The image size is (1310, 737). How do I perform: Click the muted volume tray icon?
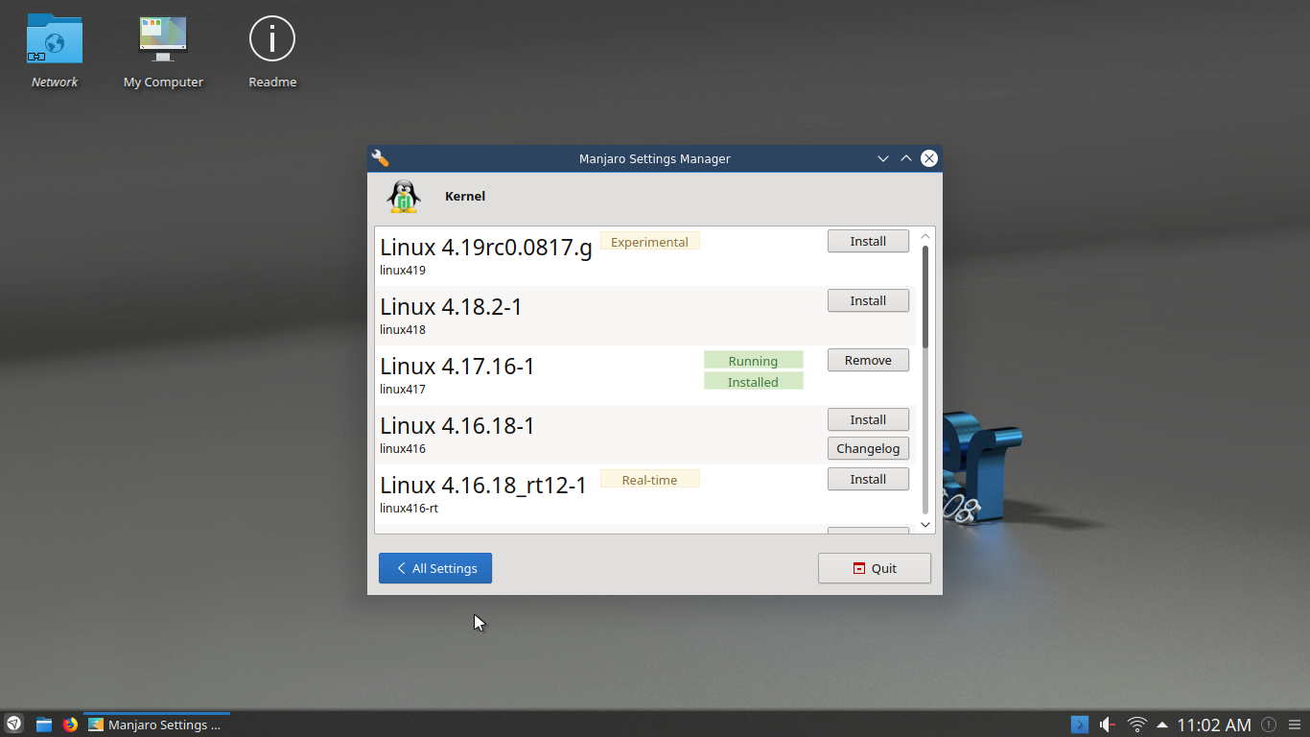[1108, 725]
